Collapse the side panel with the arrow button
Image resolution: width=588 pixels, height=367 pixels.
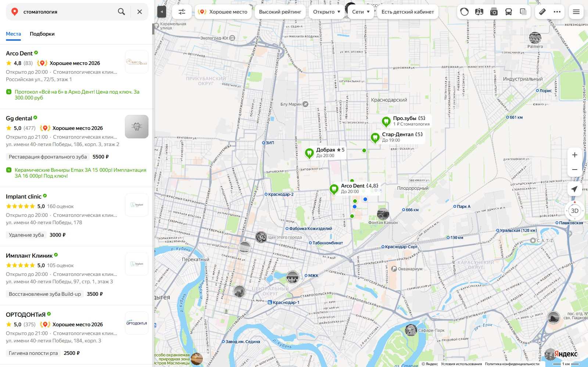tap(162, 12)
